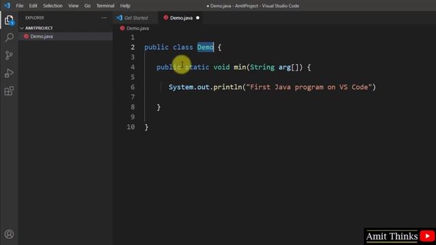
Task: Select Demo.java in the Explorer tree
Action: click(65, 36)
